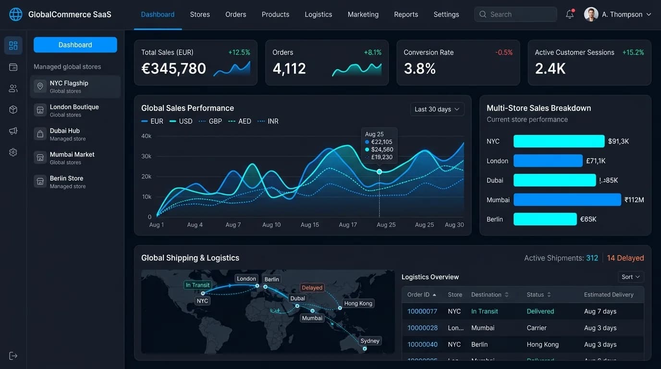Open the customers icon in left rail
Viewport: 661px width, 369px height.
pyautogui.click(x=13, y=88)
